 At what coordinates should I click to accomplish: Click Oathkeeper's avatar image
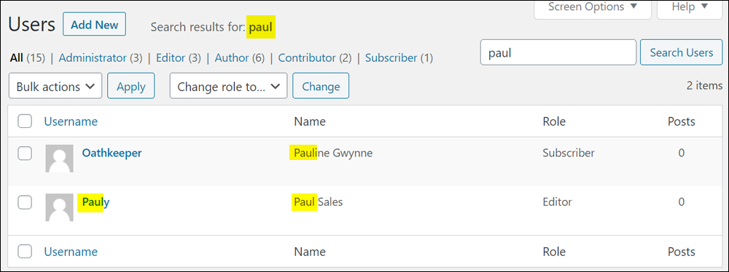[59, 159]
